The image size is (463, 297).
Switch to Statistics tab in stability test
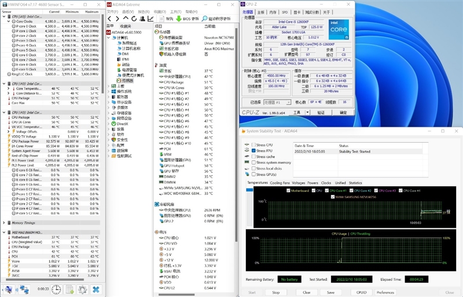click(355, 183)
